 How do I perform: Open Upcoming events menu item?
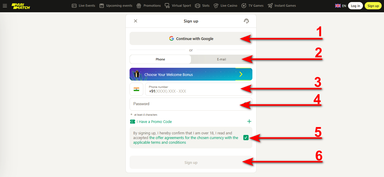pos(116,6)
